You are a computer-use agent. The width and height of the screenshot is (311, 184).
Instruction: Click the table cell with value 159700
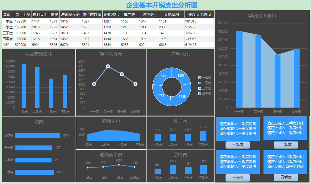(23, 27)
